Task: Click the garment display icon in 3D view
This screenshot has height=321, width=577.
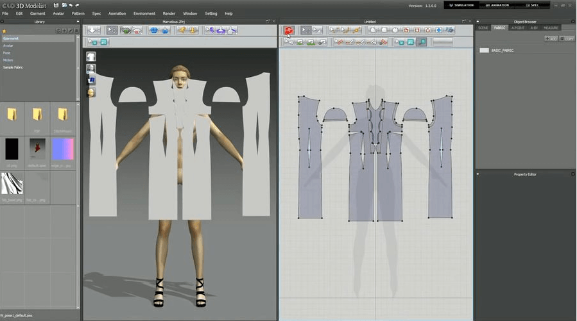Action: 91,57
